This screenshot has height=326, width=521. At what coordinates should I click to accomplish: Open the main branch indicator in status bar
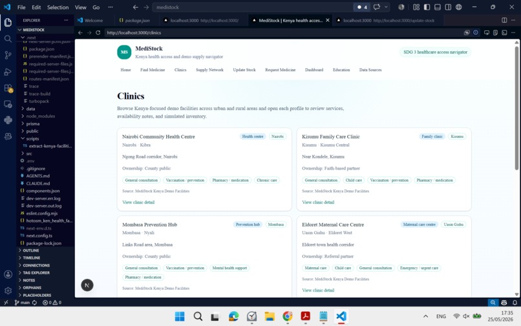pos(22,302)
